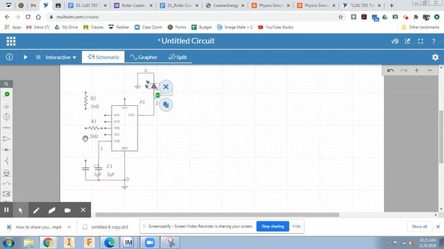The height and width of the screenshot is (249, 444).
Task: Open Chrome from the taskbar
Action: tap(48, 243)
